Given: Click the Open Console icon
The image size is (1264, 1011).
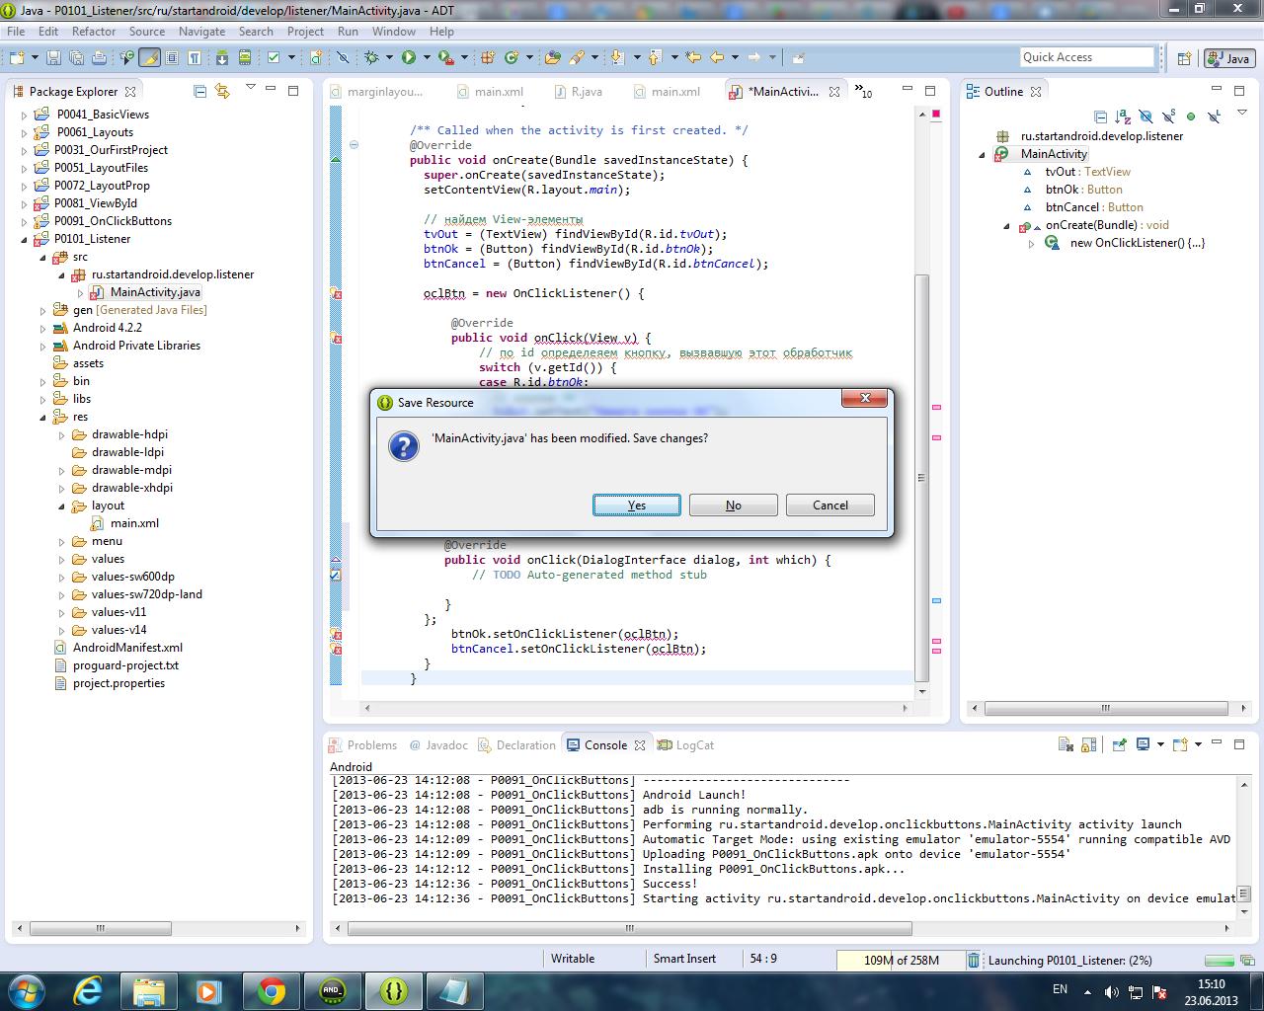Looking at the screenshot, I should pyautogui.click(x=1180, y=744).
